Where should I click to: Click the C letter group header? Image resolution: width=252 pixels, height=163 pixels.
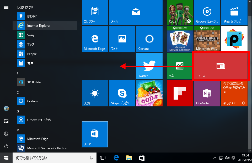coord(18,92)
